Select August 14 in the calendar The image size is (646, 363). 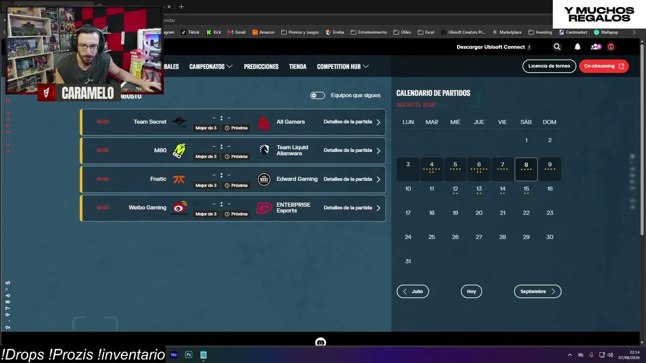point(502,190)
